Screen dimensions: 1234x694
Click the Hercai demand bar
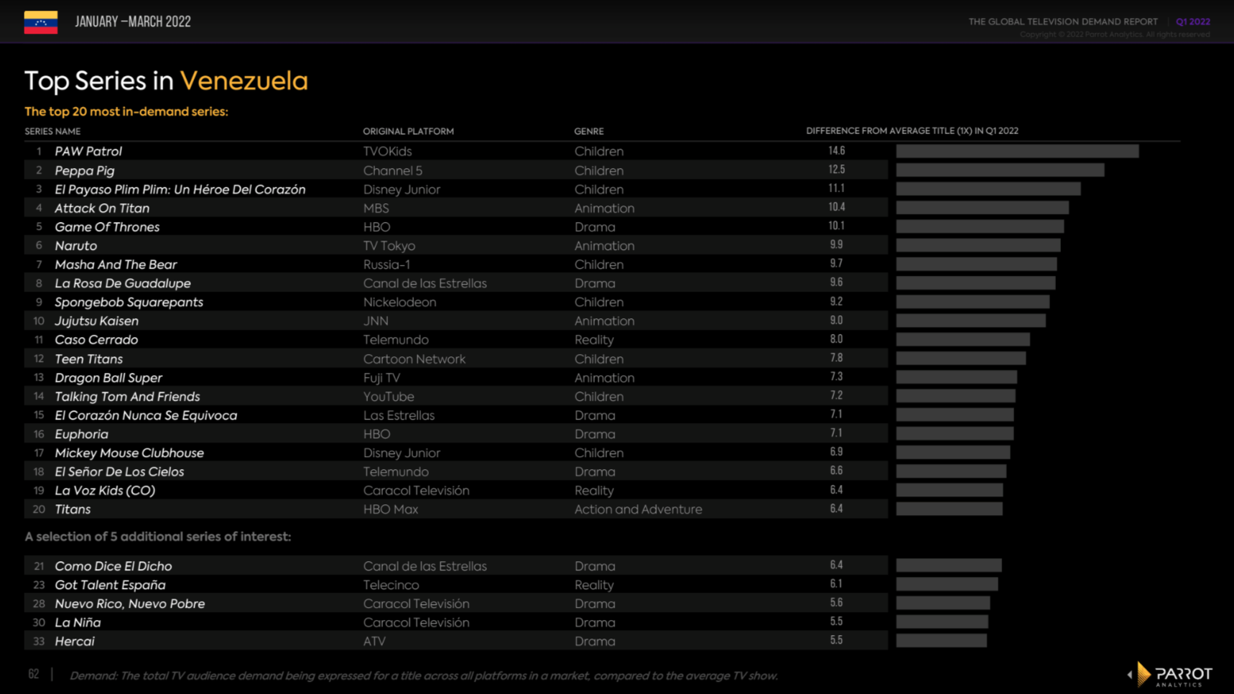(x=942, y=641)
